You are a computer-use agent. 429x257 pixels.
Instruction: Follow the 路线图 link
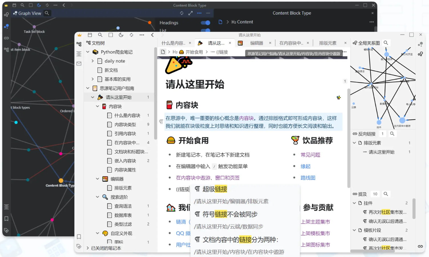308,177
